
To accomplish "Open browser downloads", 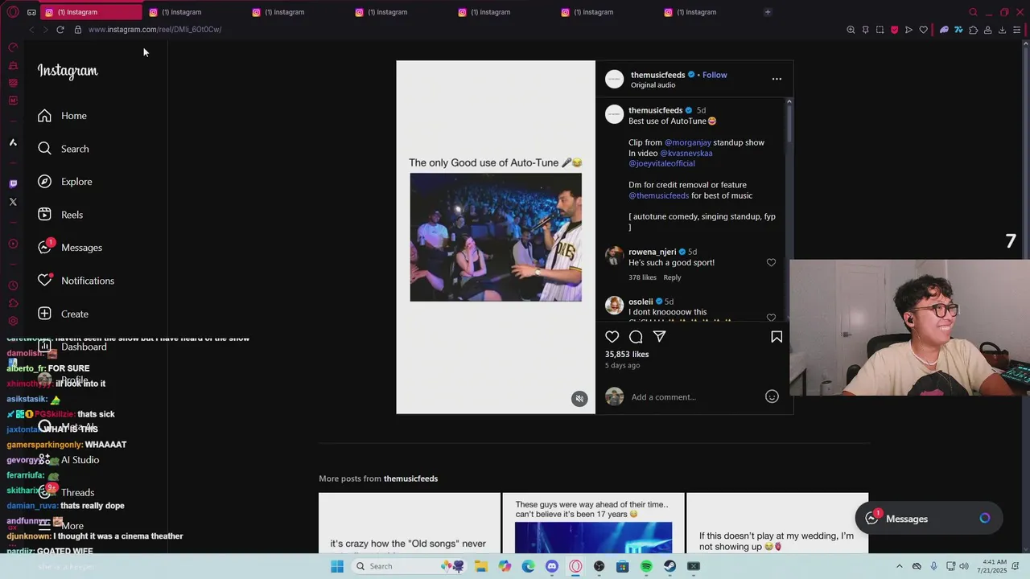I will click(1002, 30).
